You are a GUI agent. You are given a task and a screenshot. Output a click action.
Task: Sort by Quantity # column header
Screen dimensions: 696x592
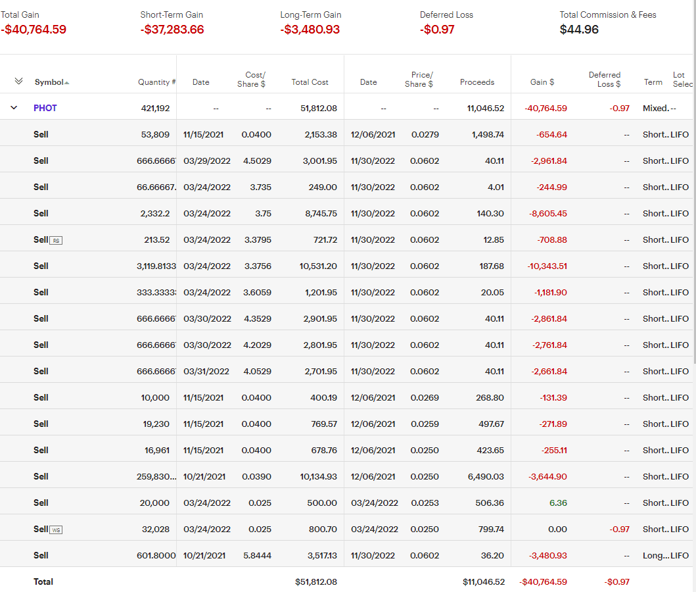pyautogui.click(x=156, y=82)
